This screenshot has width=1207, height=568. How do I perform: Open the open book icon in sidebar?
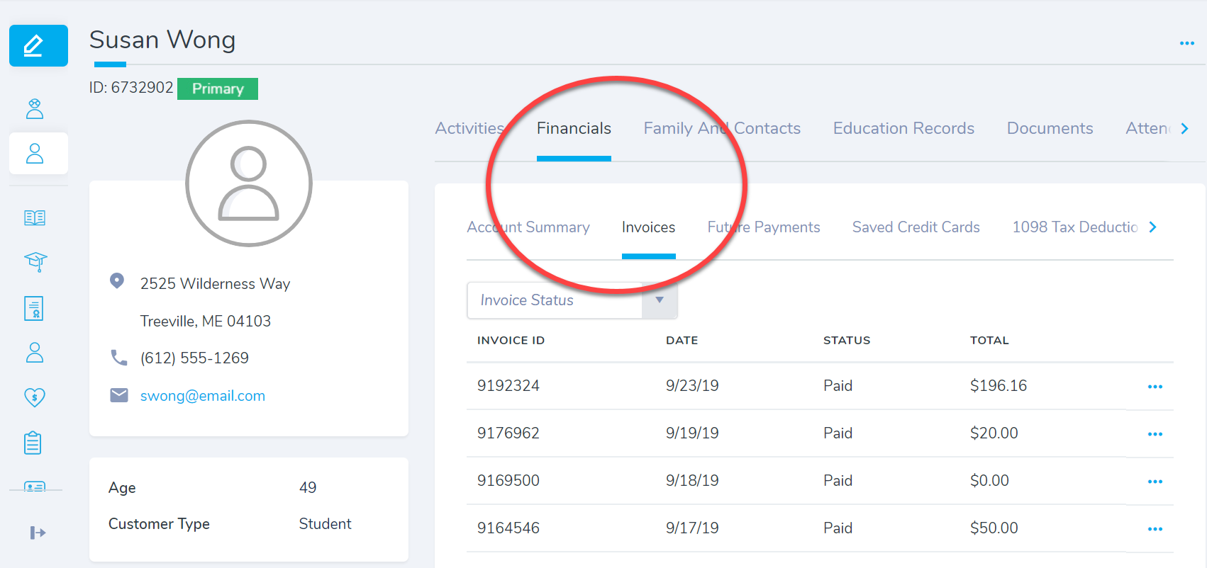[35, 217]
